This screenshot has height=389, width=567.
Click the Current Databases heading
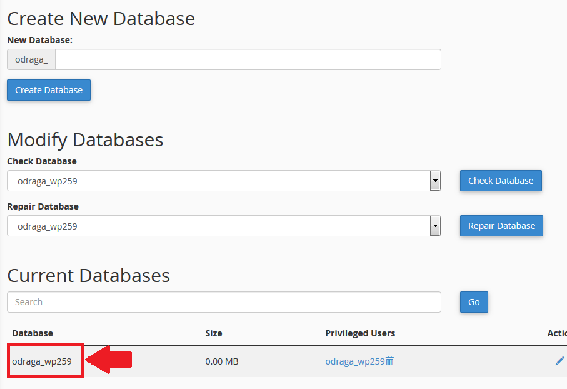[89, 275]
